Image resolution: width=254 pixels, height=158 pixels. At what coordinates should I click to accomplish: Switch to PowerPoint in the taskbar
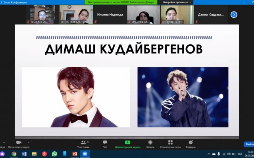[75, 154]
